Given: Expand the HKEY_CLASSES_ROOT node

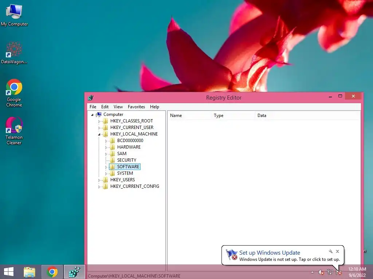Looking at the screenshot, I should (x=99, y=121).
